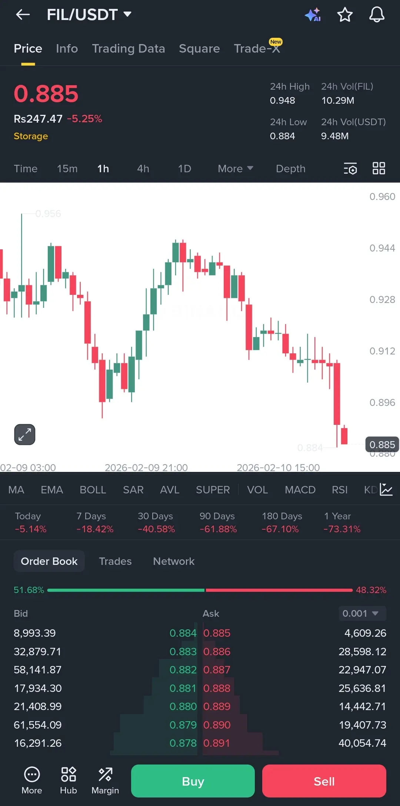
Task: Select the 15m chart interval
Action: [67, 169]
